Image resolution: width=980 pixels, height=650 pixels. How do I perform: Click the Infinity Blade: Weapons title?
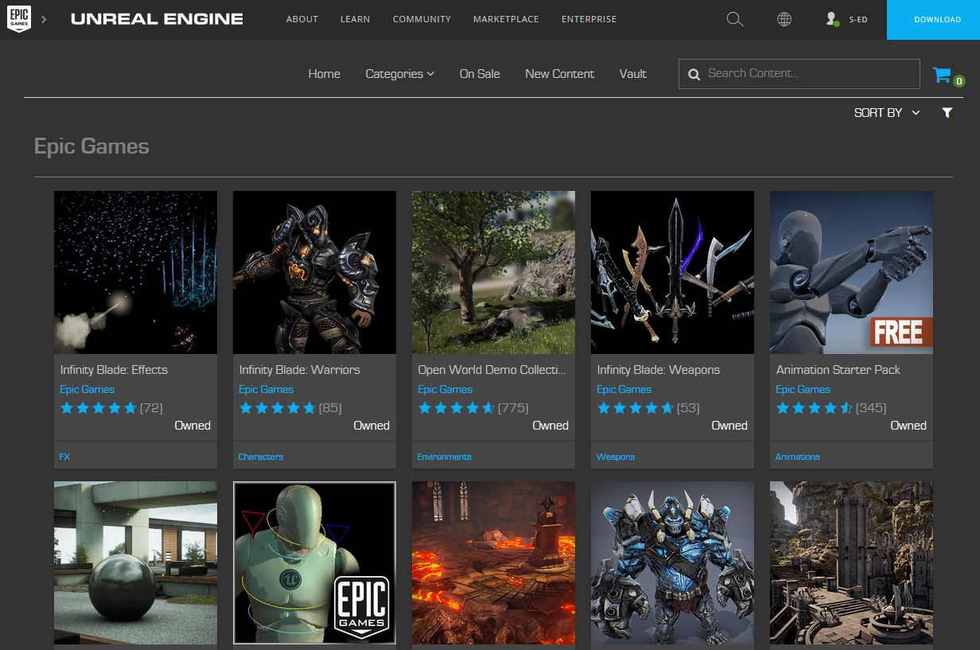click(658, 370)
